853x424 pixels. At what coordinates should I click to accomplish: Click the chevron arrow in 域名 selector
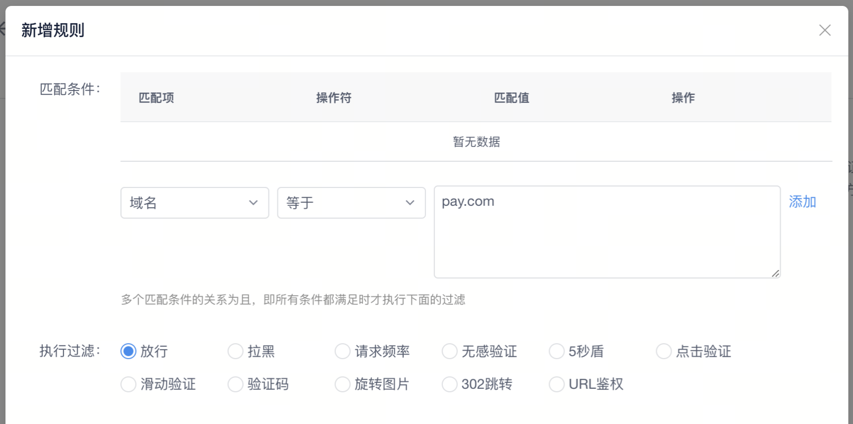point(253,203)
